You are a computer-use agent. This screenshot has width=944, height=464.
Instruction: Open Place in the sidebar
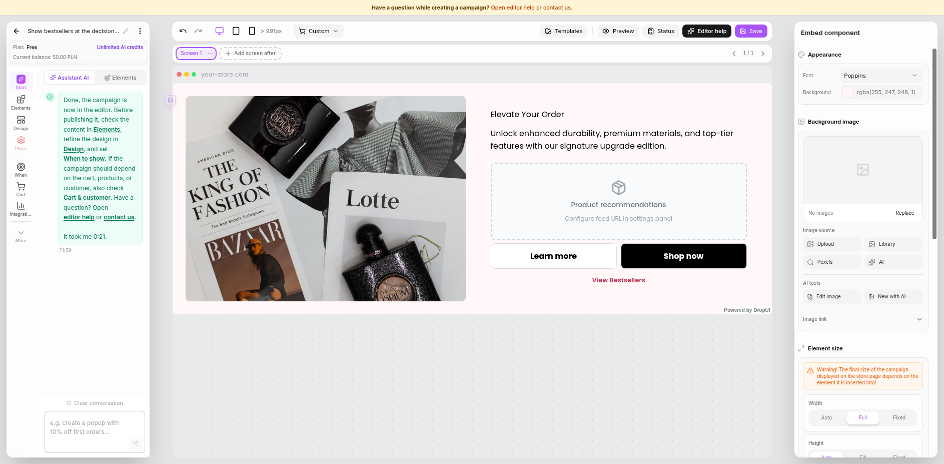pos(21,143)
